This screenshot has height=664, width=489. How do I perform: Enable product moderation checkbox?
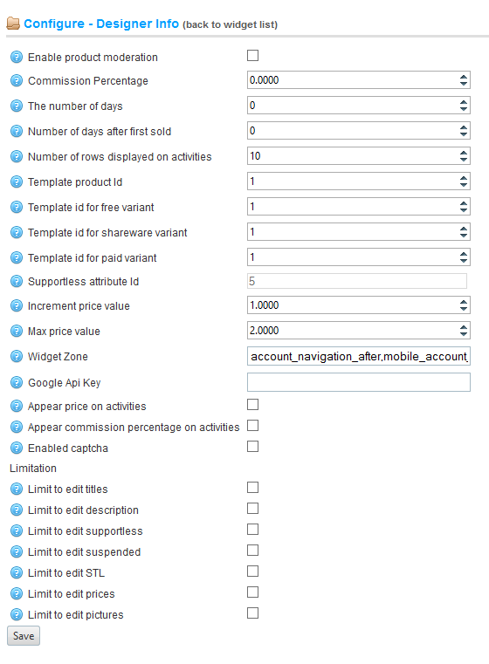(253, 56)
